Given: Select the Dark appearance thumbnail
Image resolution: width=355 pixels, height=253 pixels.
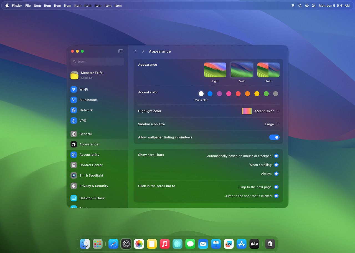Looking at the screenshot, I should coord(242,70).
